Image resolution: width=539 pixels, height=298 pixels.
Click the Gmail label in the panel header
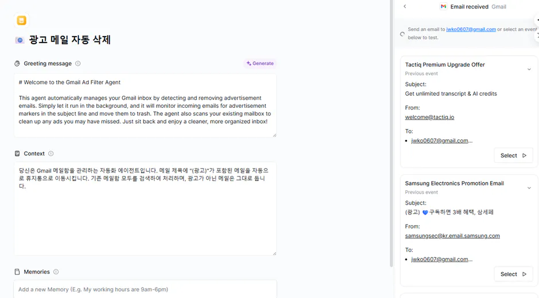click(x=499, y=6)
